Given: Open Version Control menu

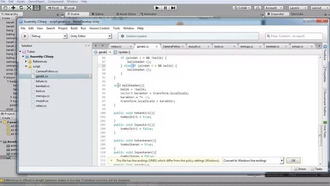Looking at the screenshot, I should 99,28.
